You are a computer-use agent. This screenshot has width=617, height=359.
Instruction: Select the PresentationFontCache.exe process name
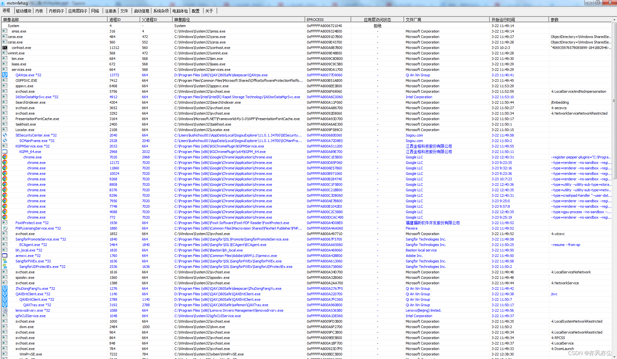click(x=37, y=119)
